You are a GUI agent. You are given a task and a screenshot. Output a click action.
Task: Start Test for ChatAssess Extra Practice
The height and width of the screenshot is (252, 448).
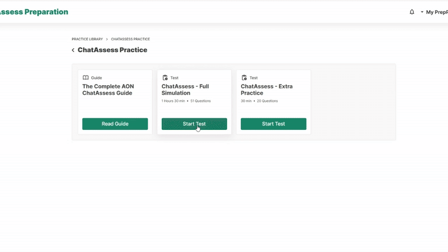[273, 124]
